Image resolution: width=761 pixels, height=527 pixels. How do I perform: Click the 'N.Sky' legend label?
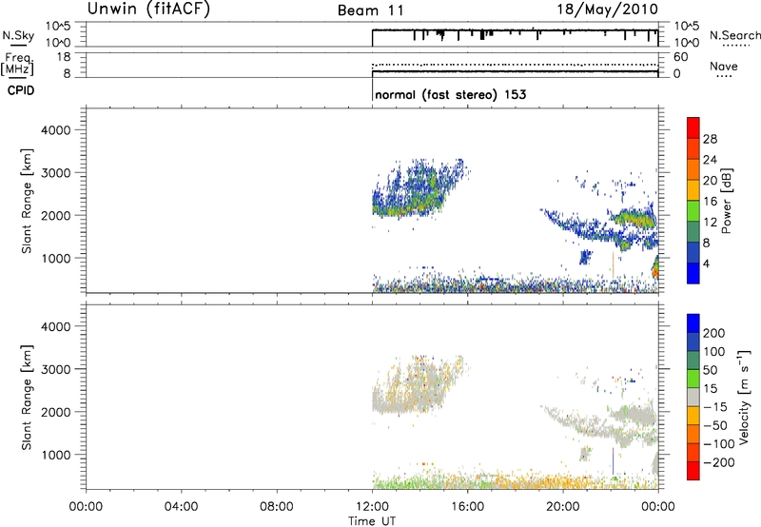18,35
